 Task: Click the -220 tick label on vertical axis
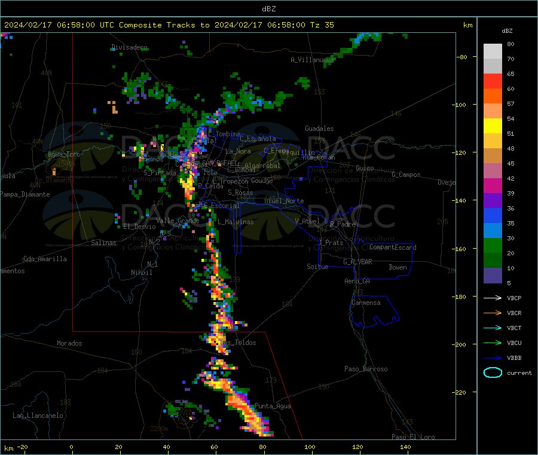[x=458, y=392]
